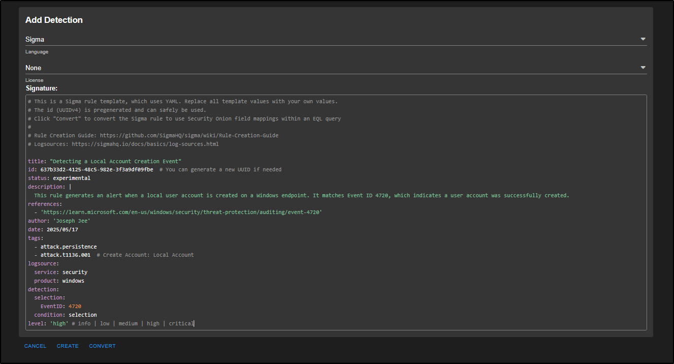The height and width of the screenshot is (364, 674).
Task: Click the License dropdown arrow next to None
Action: 642,68
